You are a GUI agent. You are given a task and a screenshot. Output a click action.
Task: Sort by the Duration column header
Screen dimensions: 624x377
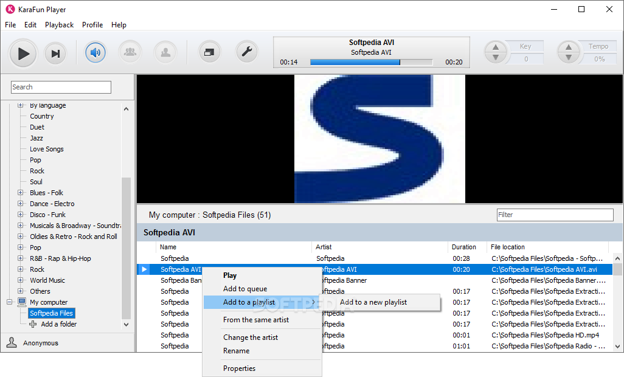point(467,247)
